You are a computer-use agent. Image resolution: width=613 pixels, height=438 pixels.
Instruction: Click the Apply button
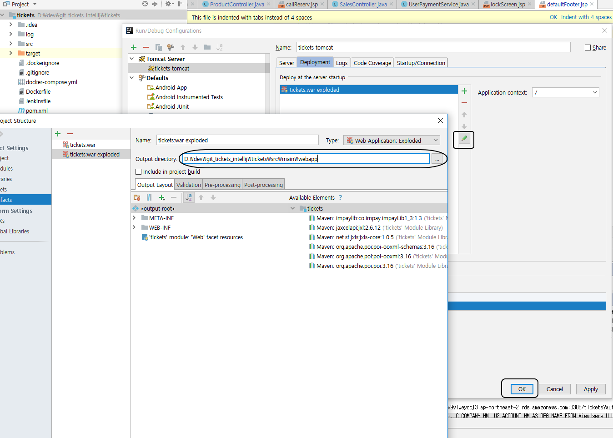591,389
